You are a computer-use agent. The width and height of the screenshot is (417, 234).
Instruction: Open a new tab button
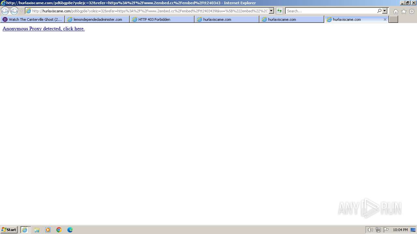(394, 19)
